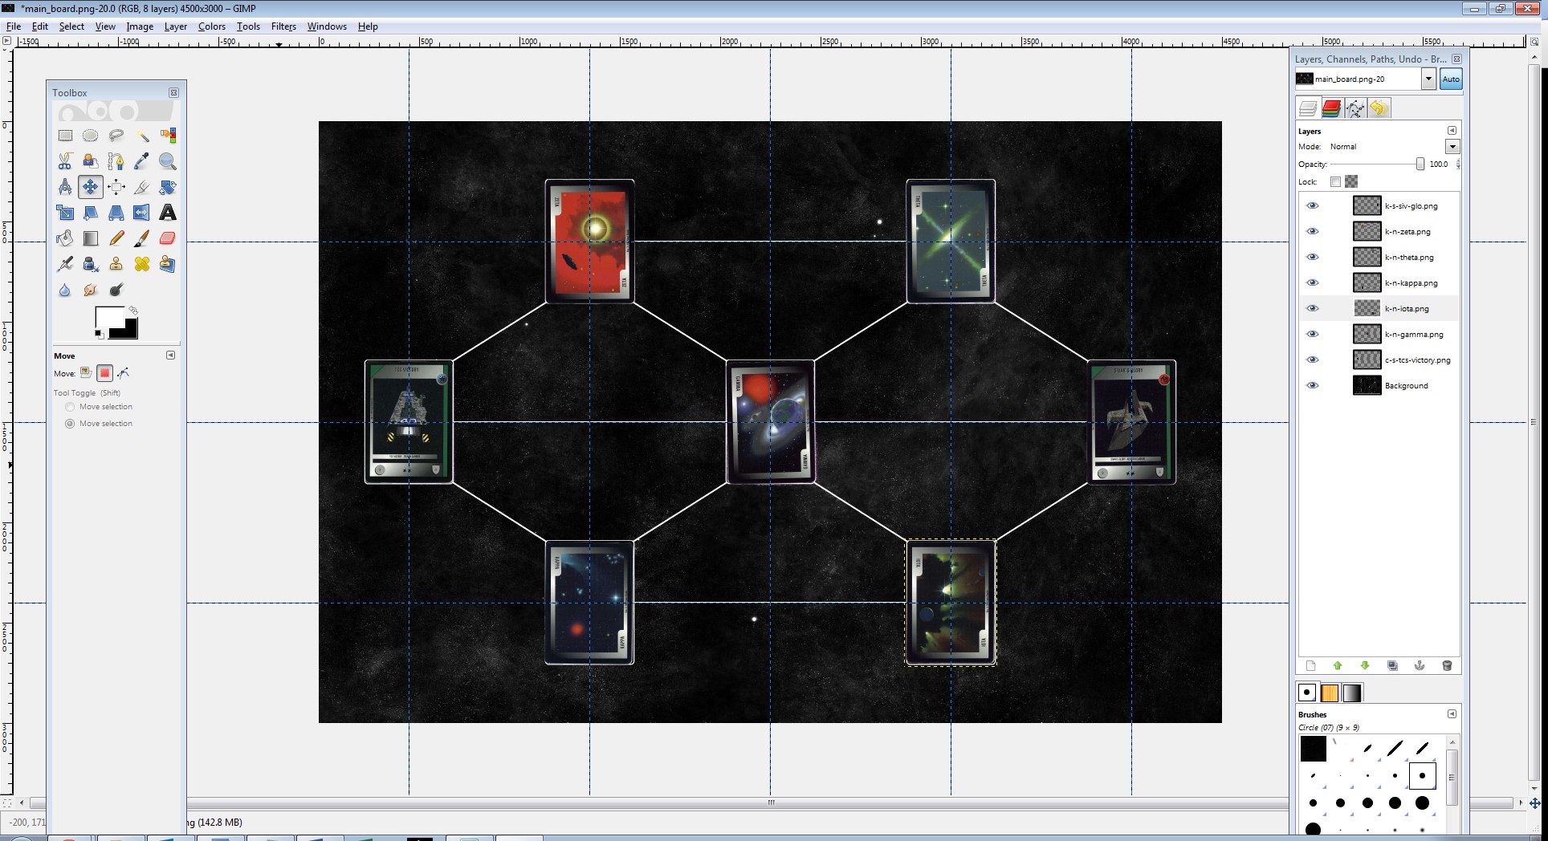
Task: Click the Heal tool icon
Action: click(x=142, y=264)
